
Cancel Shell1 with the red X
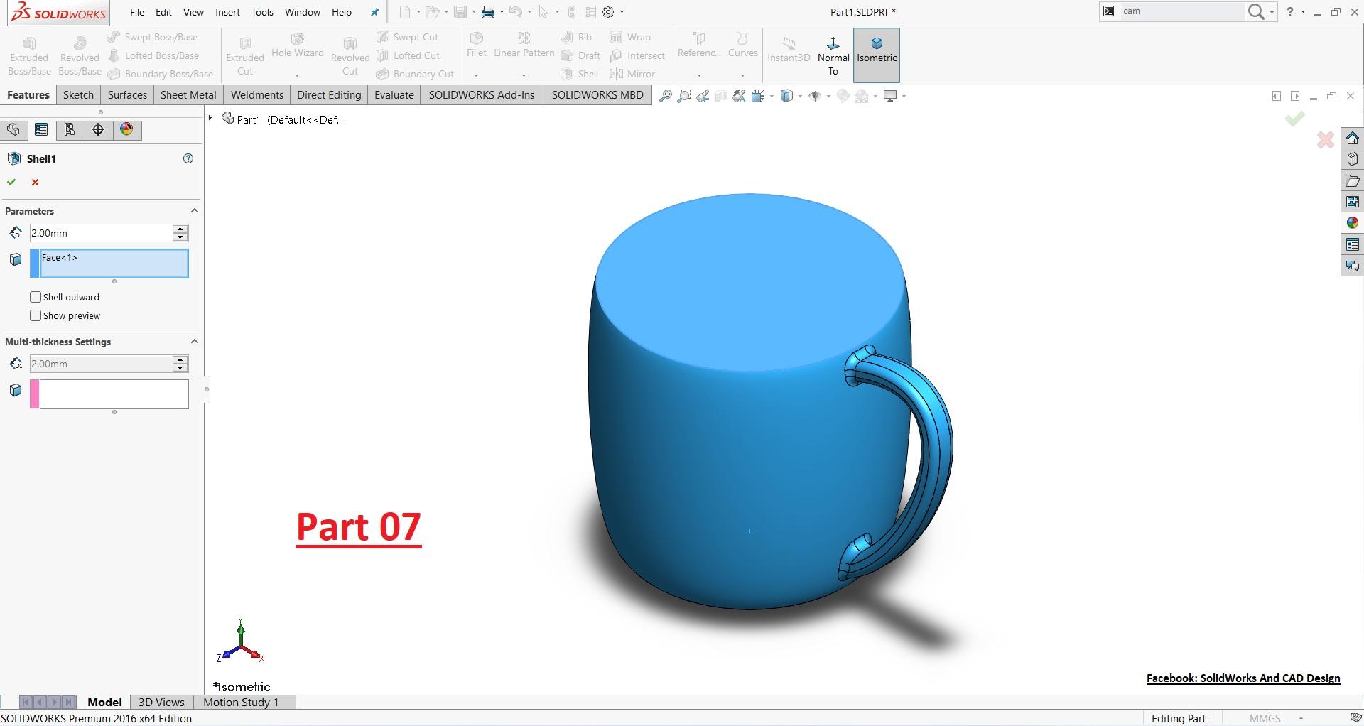[x=35, y=183]
